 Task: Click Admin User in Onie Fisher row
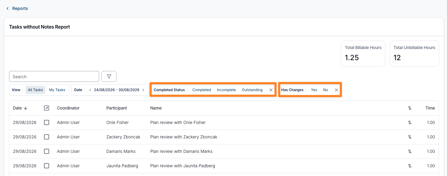coord(68,122)
